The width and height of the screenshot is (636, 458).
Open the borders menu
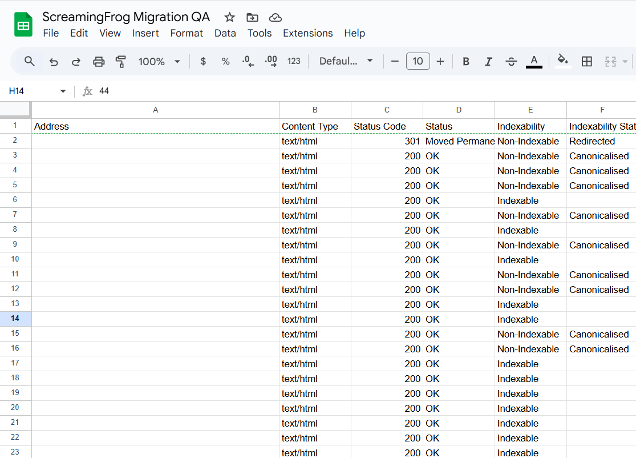click(x=587, y=61)
